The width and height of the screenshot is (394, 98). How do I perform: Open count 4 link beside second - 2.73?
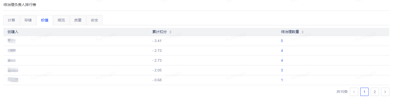(282, 60)
